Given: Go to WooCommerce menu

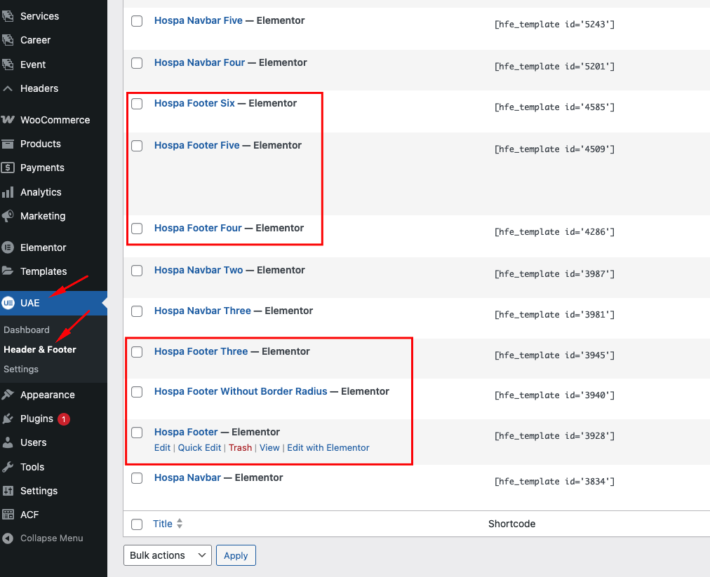Looking at the screenshot, I should pos(55,120).
